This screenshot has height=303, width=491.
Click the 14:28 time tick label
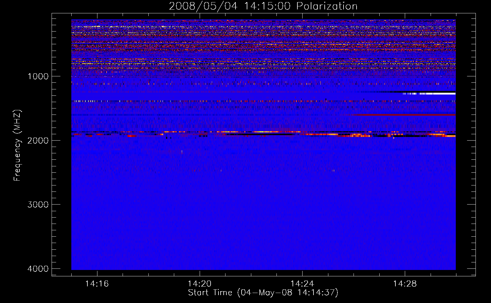[405, 284]
